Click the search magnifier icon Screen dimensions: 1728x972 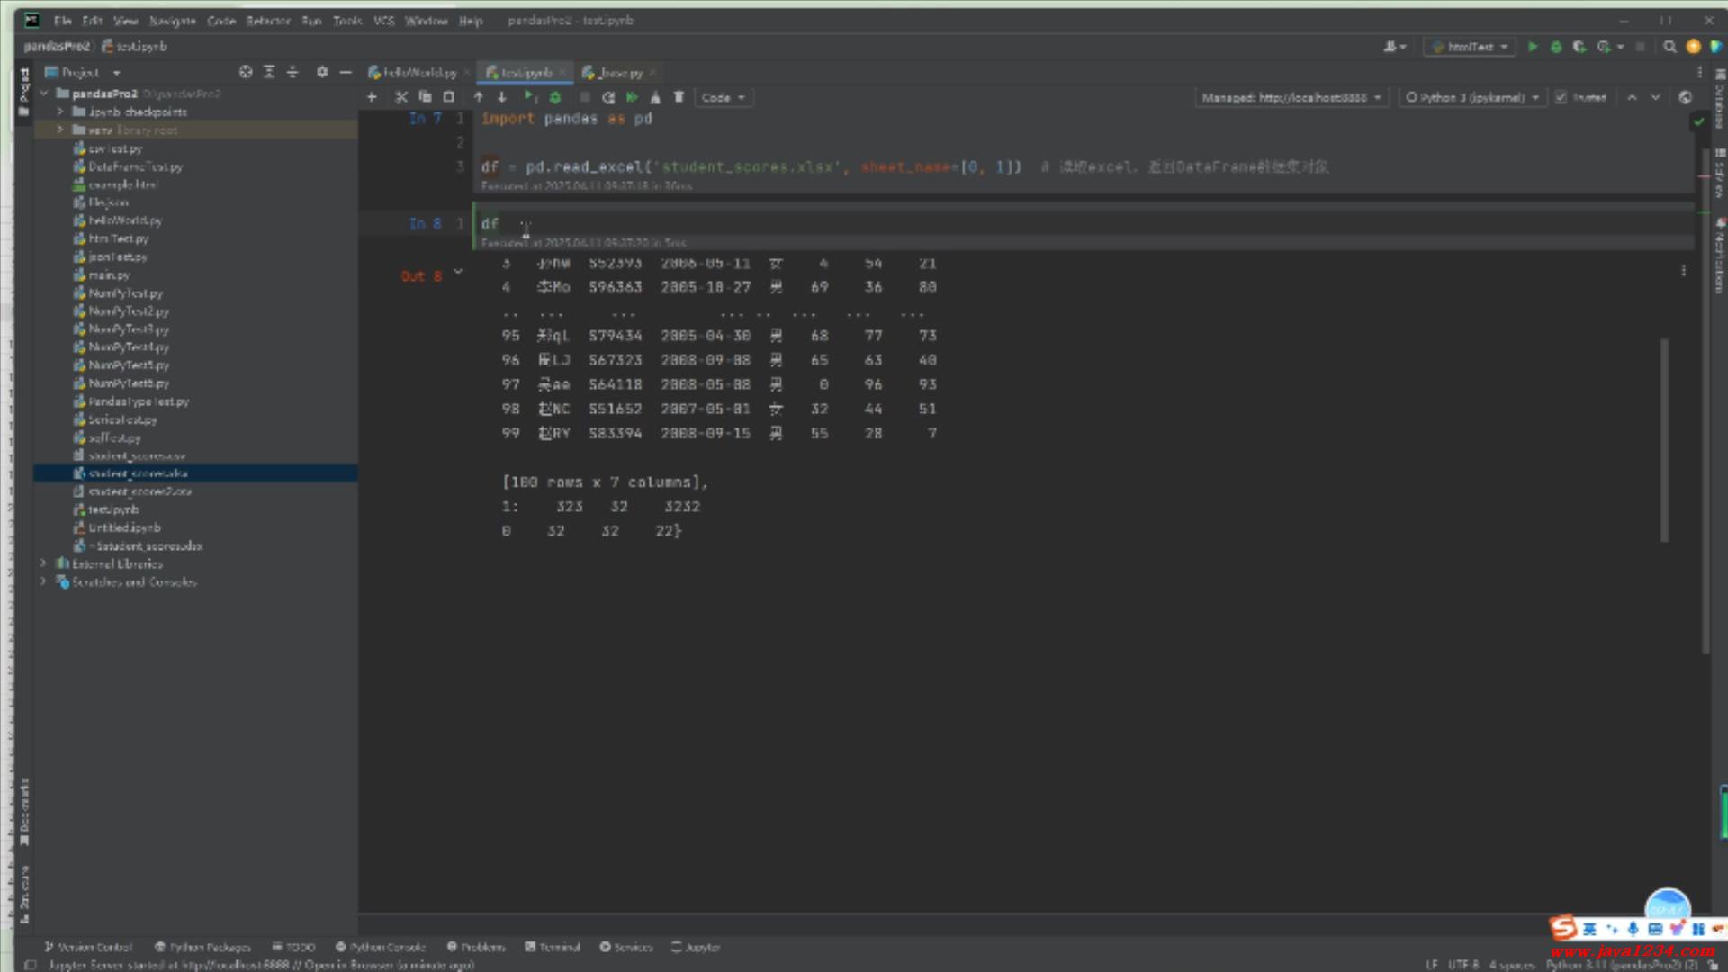click(x=1669, y=47)
